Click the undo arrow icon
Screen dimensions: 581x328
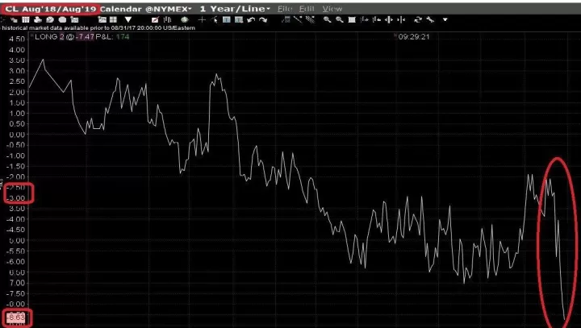point(251,19)
